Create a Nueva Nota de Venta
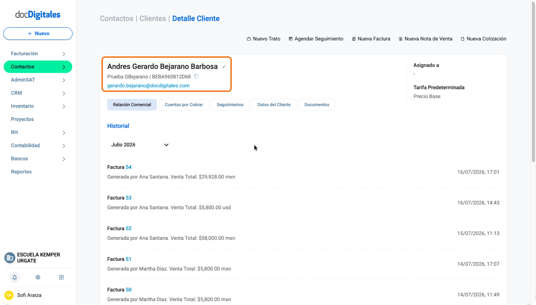This screenshot has height=305, width=536. click(425, 39)
